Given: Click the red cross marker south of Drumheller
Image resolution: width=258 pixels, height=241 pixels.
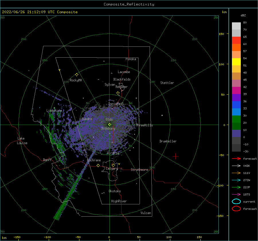Looking at the screenshot, I should click(175, 156).
